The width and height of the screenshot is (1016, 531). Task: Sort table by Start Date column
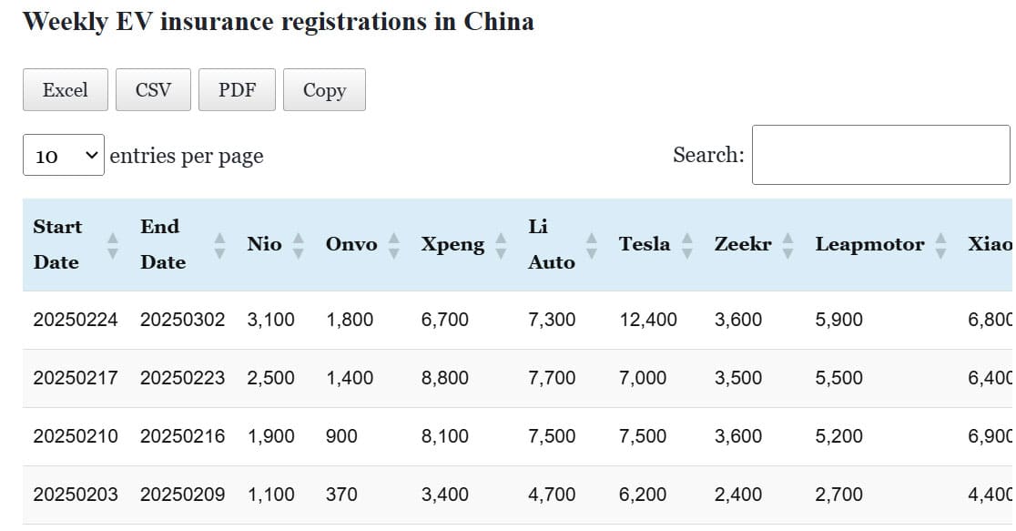click(113, 244)
